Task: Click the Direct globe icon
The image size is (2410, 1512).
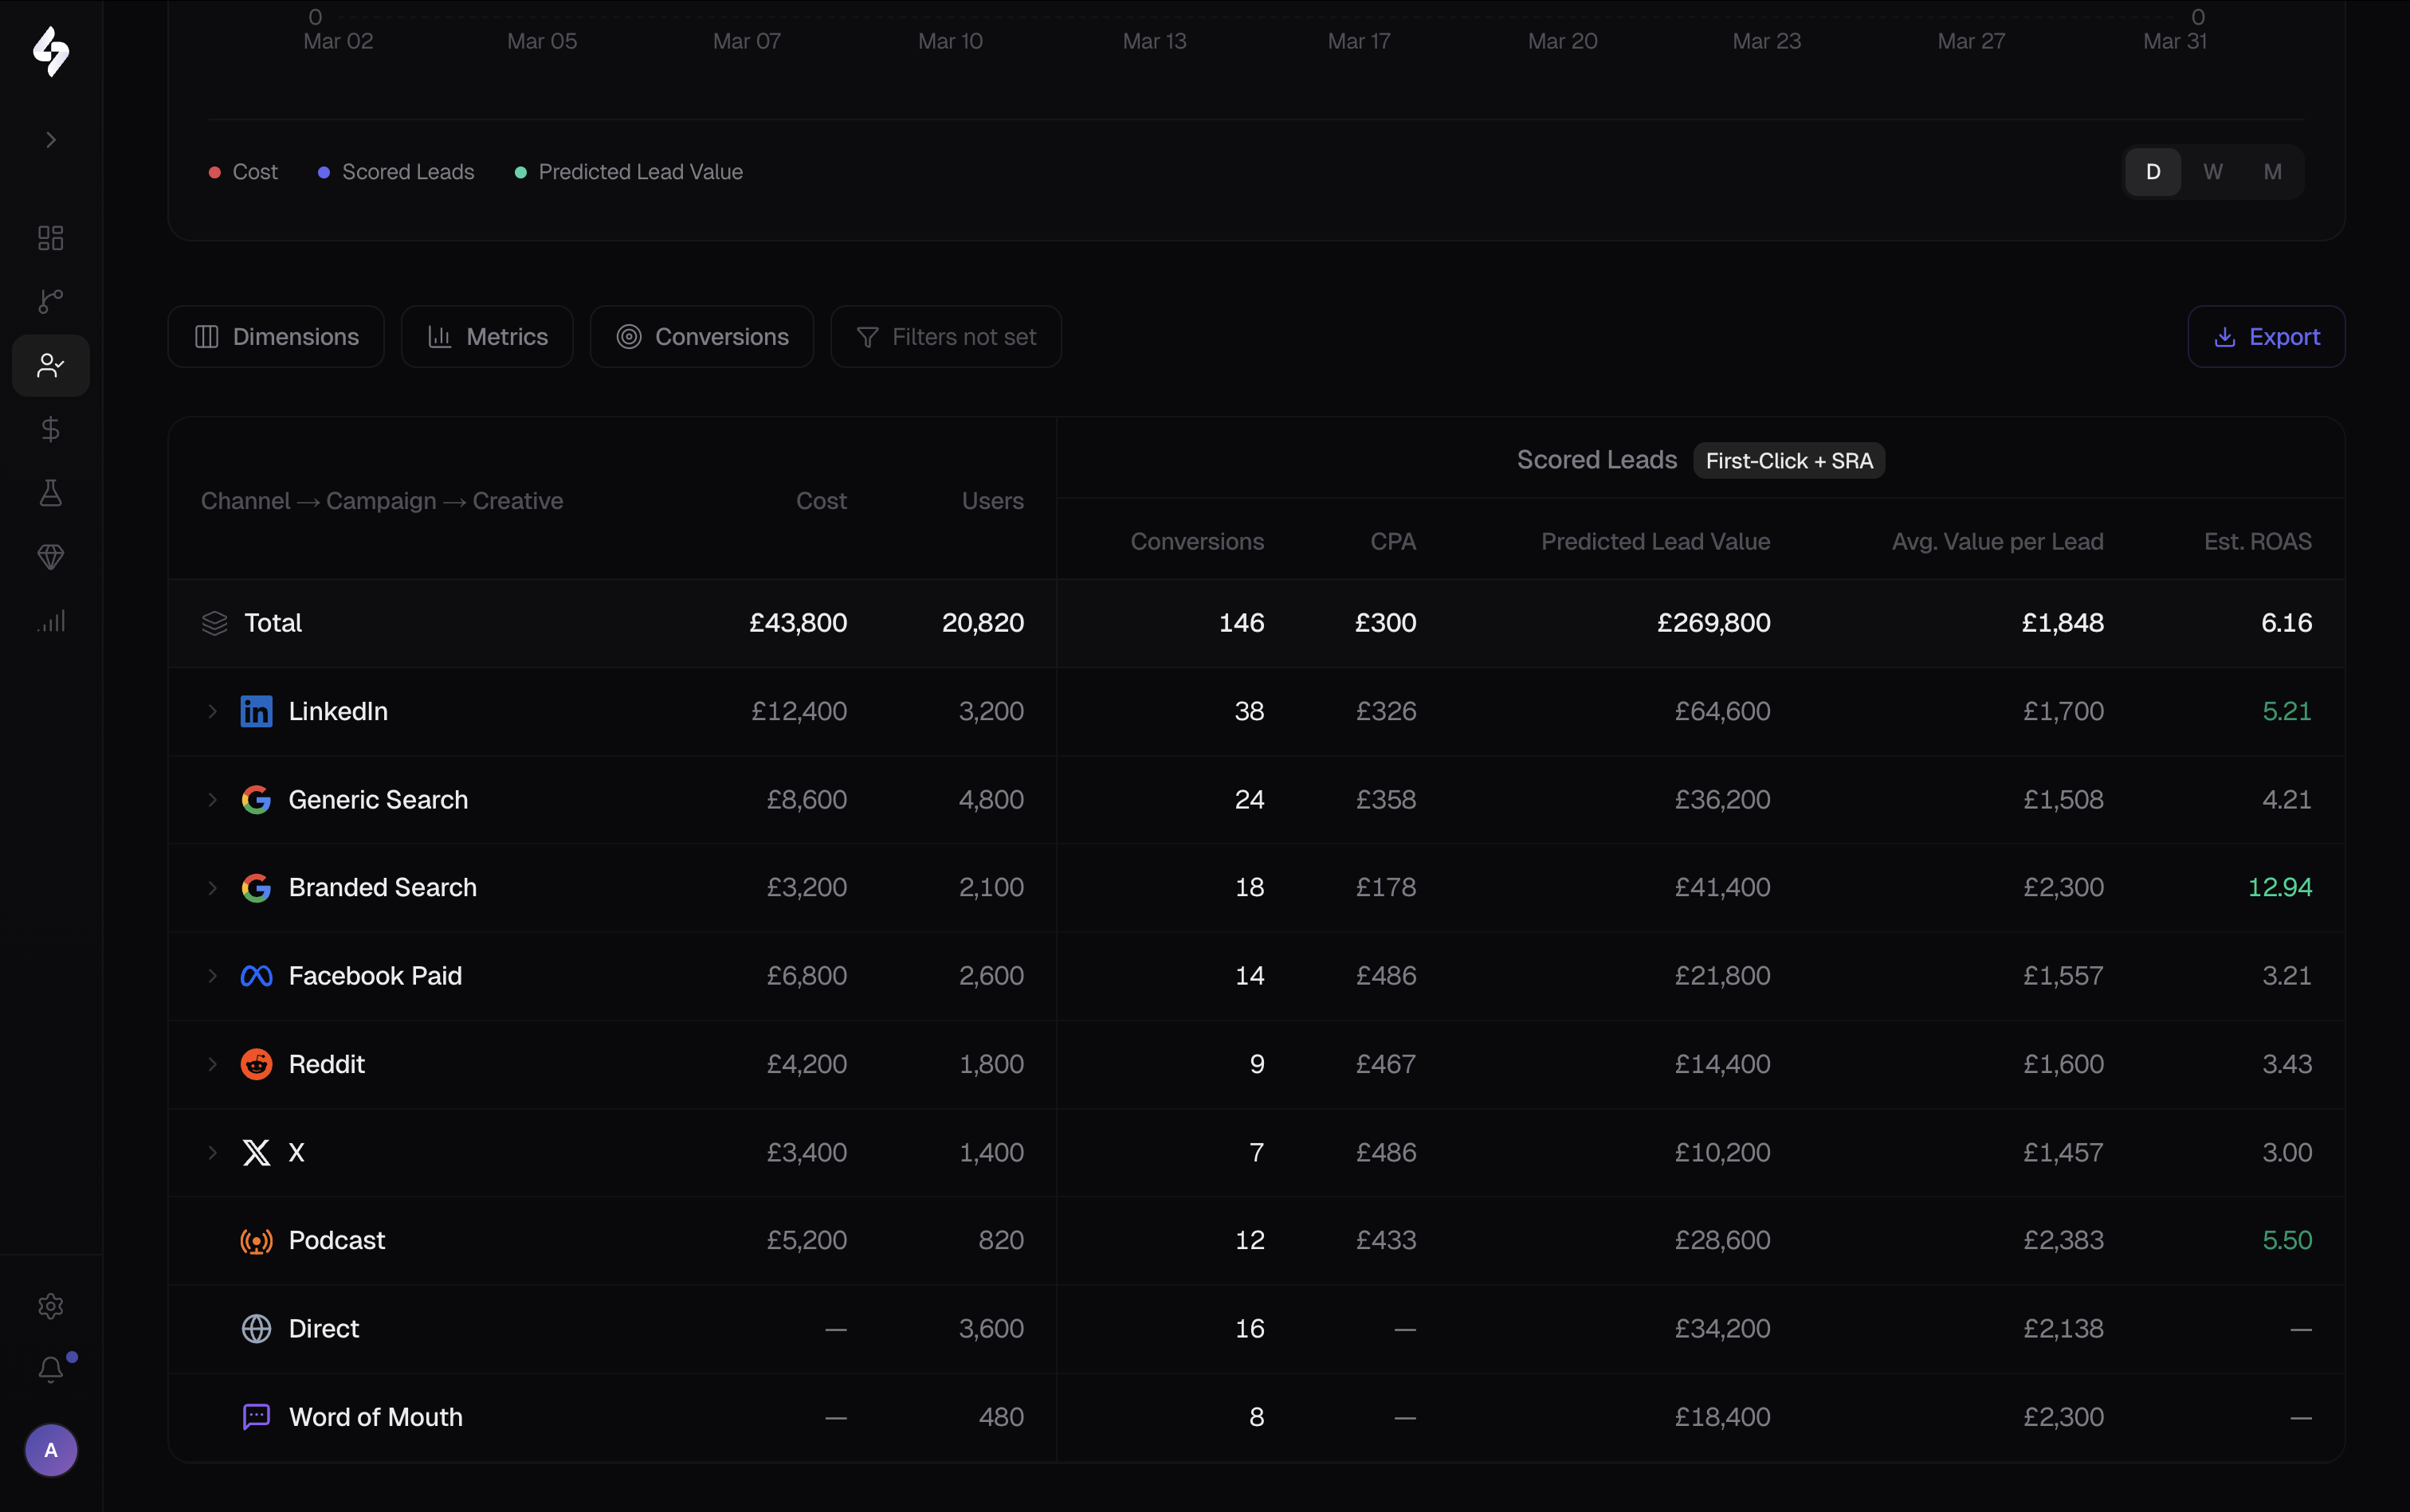Action: 257,1329
